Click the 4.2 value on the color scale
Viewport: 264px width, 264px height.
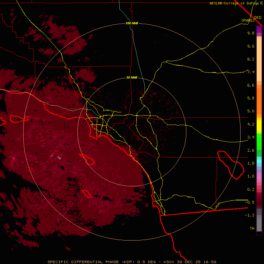pos(251,124)
